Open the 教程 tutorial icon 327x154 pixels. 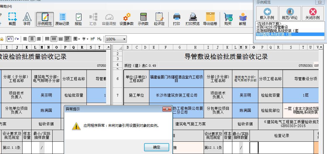[x=243, y=19]
